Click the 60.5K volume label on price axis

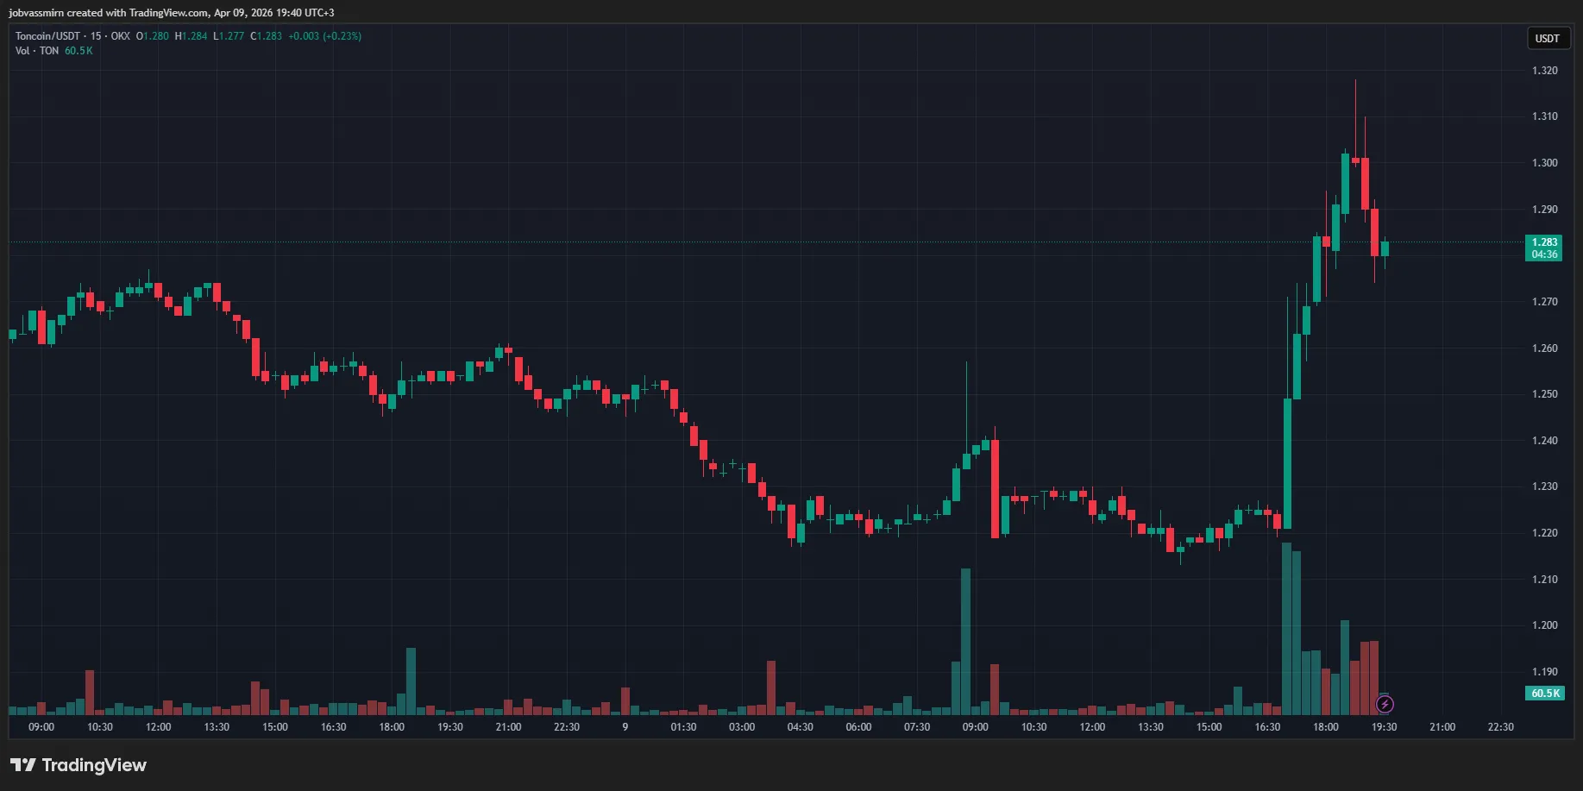click(x=1544, y=694)
